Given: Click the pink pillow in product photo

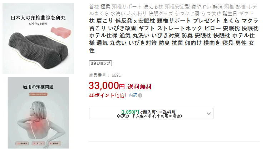Looking at the screenshot, I should pyautogui.click(x=61, y=33).
